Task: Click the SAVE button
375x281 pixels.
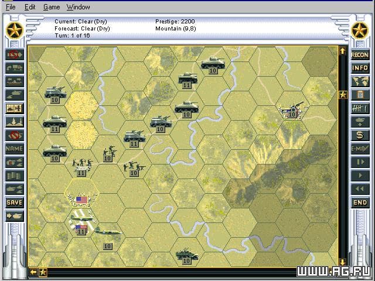Action: (14, 203)
